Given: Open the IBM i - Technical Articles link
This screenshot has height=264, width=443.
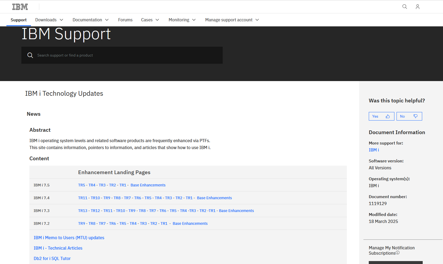Looking at the screenshot, I should click(x=58, y=248).
